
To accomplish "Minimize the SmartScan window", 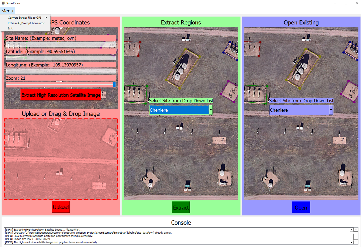I will pyautogui.click(x=335, y=3).
